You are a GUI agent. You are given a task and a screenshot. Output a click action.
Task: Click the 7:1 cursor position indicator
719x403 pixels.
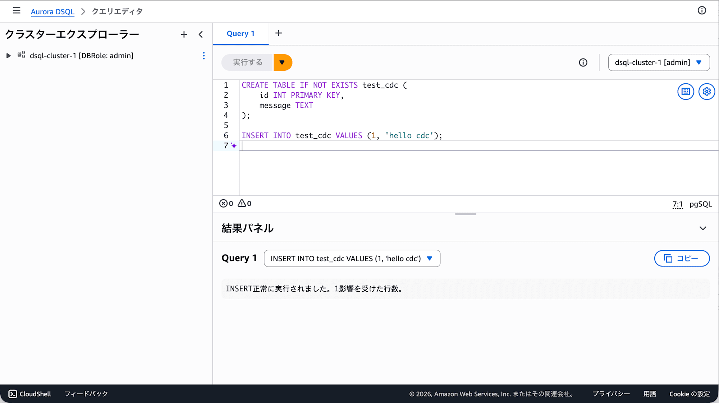click(x=677, y=204)
